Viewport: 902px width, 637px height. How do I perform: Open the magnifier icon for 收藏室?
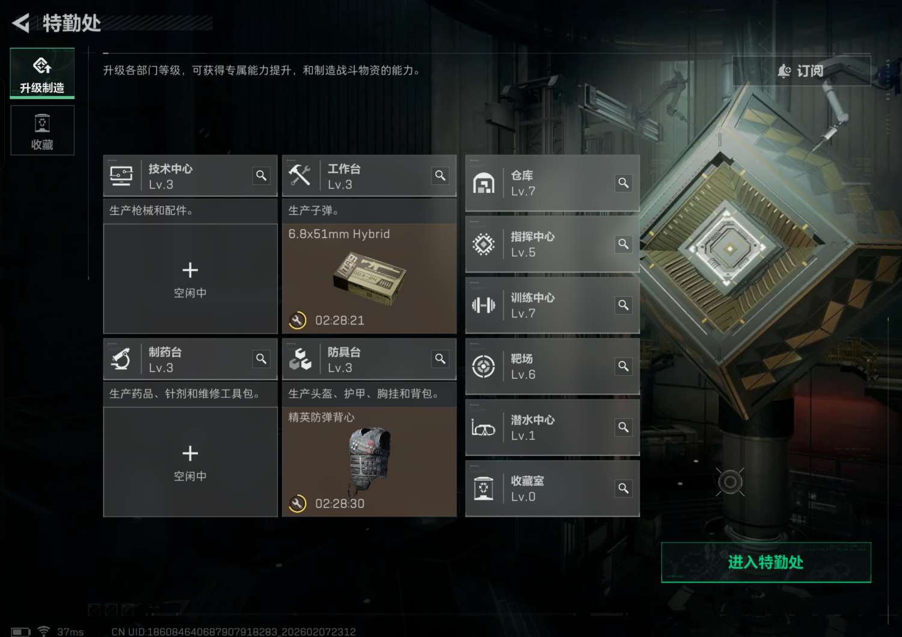[624, 489]
